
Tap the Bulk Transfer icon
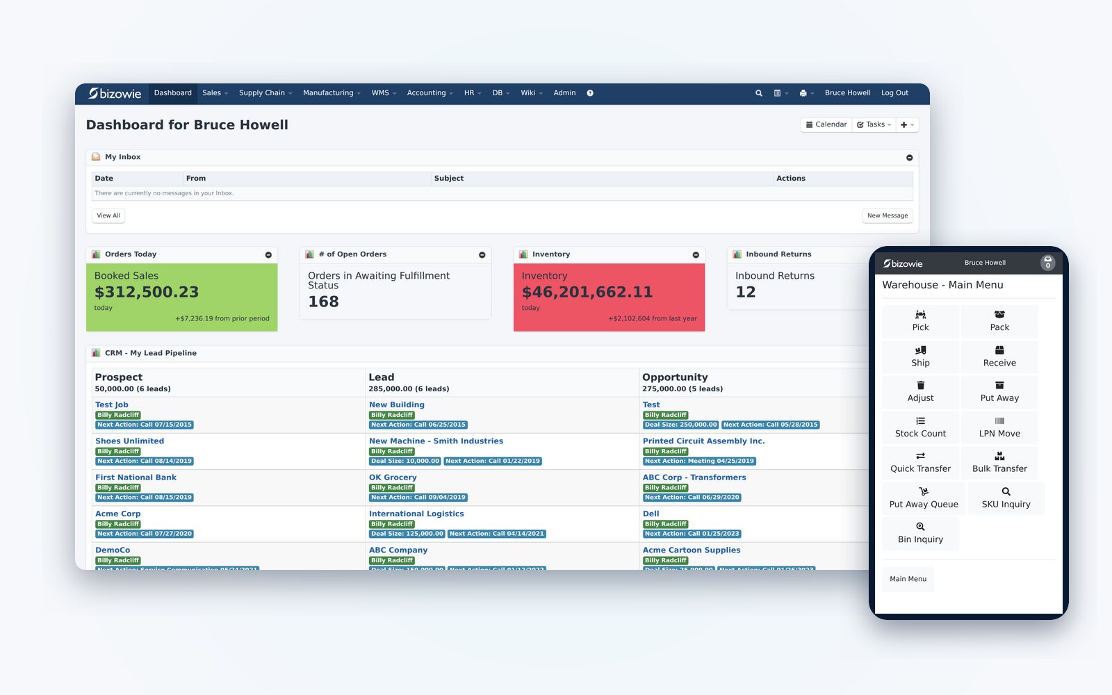tap(999, 457)
